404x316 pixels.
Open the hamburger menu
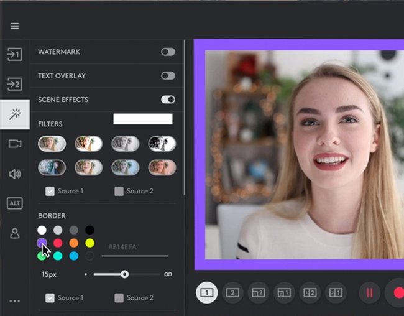pyautogui.click(x=15, y=26)
